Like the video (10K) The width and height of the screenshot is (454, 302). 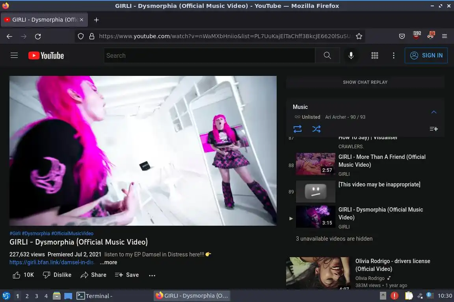tap(23, 275)
